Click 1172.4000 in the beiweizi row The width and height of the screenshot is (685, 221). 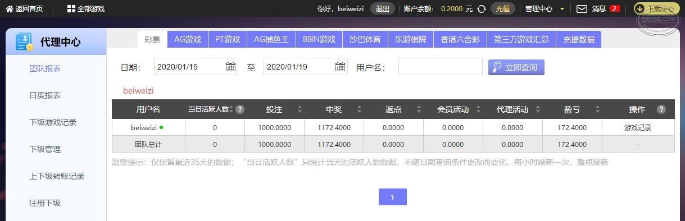[x=334, y=127]
